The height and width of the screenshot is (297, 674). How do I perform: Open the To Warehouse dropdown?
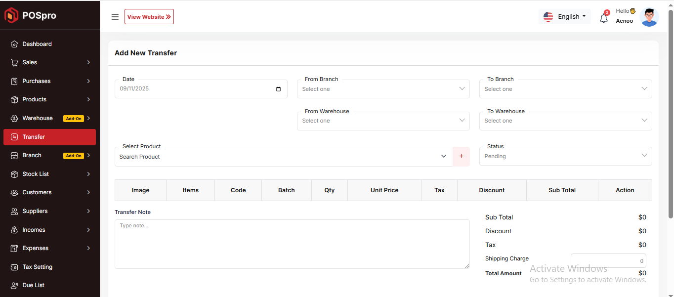pos(565,121)
